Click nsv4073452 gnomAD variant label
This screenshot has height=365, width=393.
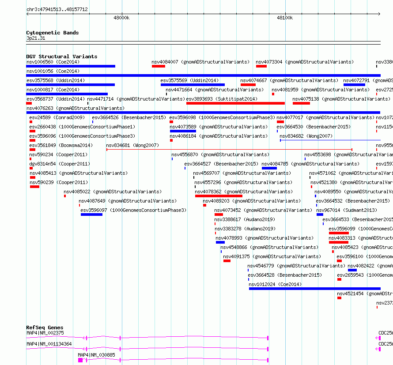point(264,210)
